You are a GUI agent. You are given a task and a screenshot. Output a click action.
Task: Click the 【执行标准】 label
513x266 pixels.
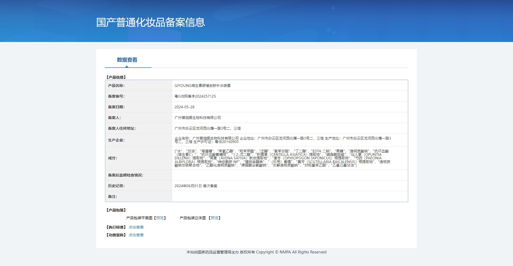(116, 227)
